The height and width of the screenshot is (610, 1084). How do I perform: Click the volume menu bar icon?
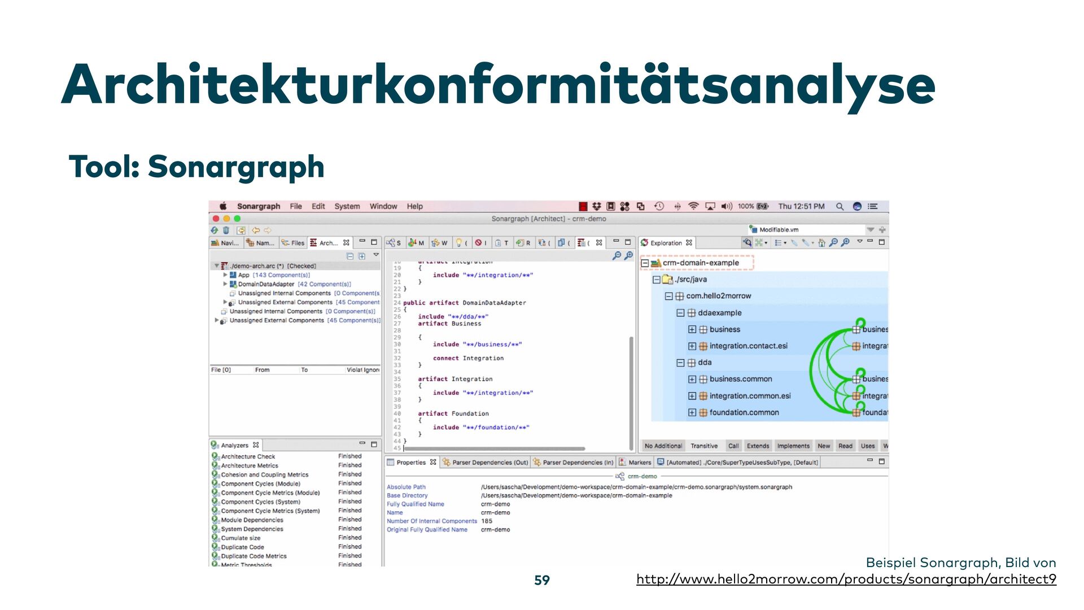[727, 207]
